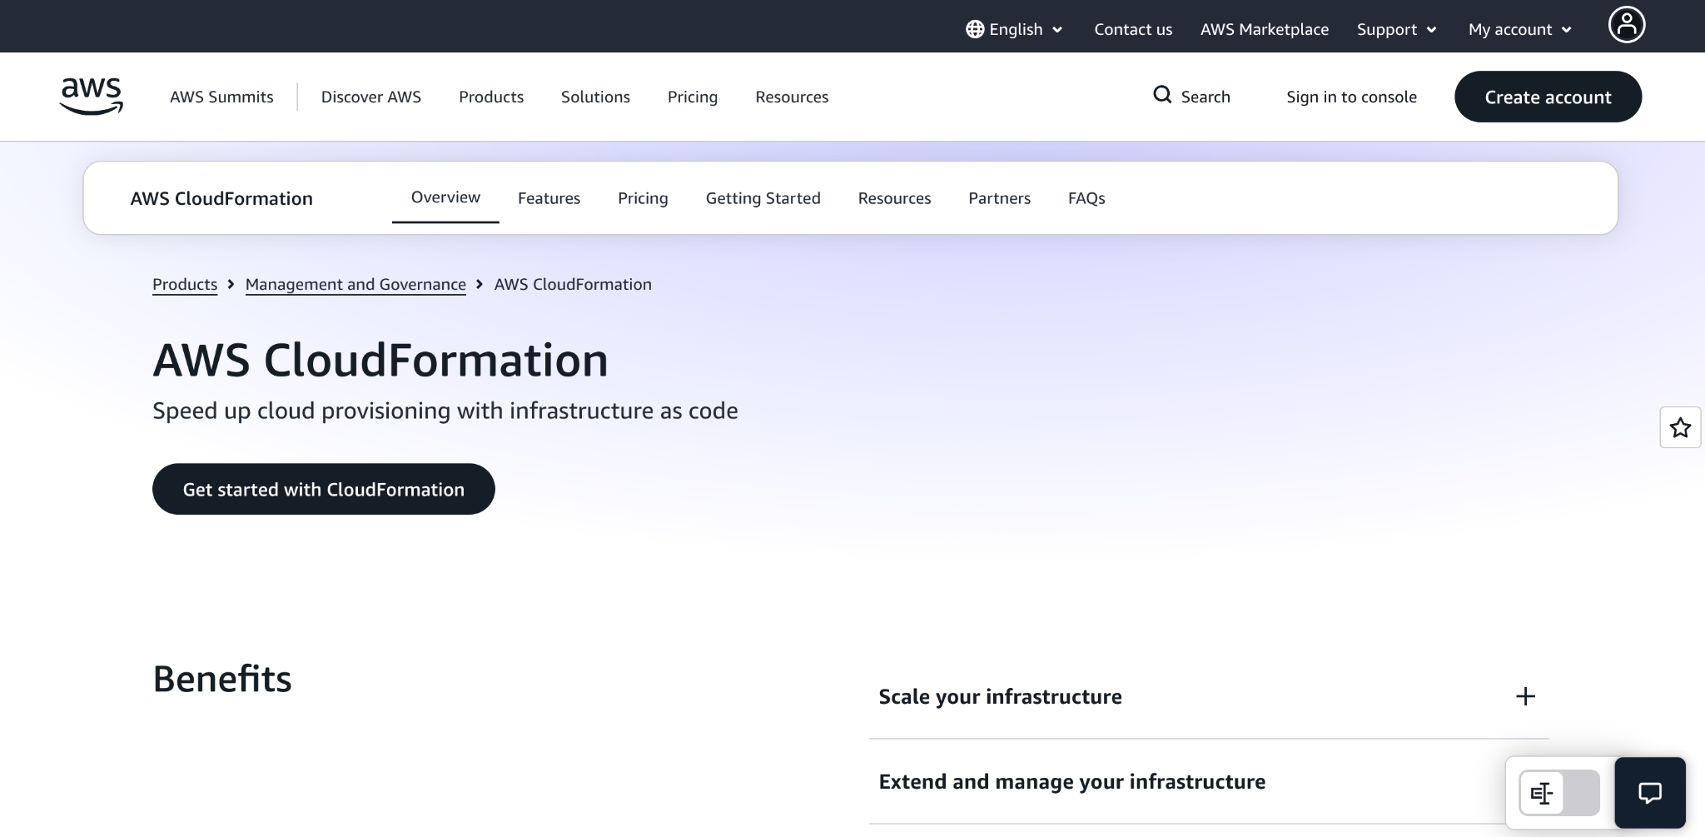The image size is (1705, 837).
Task: Click Create account button
Action: [1548, 97]
